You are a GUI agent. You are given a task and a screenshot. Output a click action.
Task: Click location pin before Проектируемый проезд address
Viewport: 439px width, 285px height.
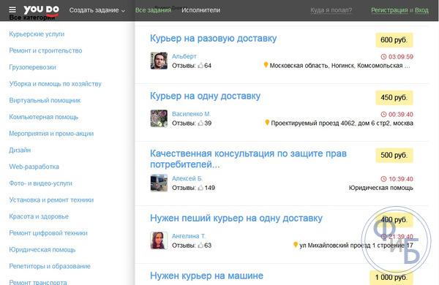(x=267, y=123)
